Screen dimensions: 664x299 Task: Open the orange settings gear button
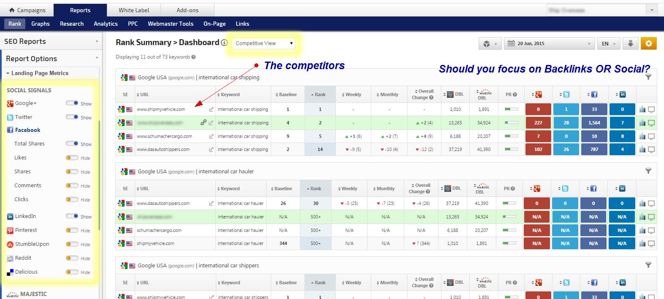pos(648,43)
